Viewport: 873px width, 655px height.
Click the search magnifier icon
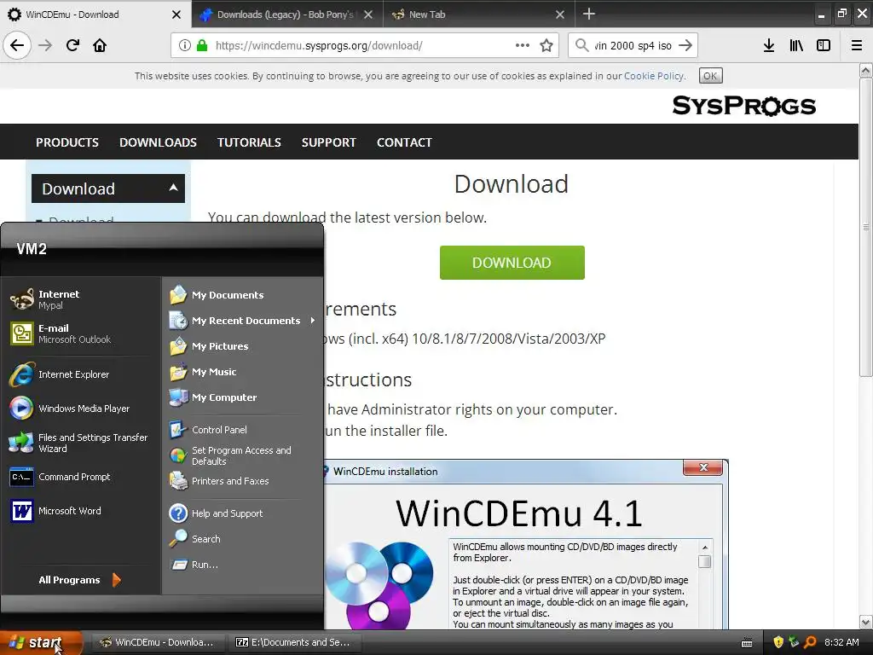pos(581,45)
